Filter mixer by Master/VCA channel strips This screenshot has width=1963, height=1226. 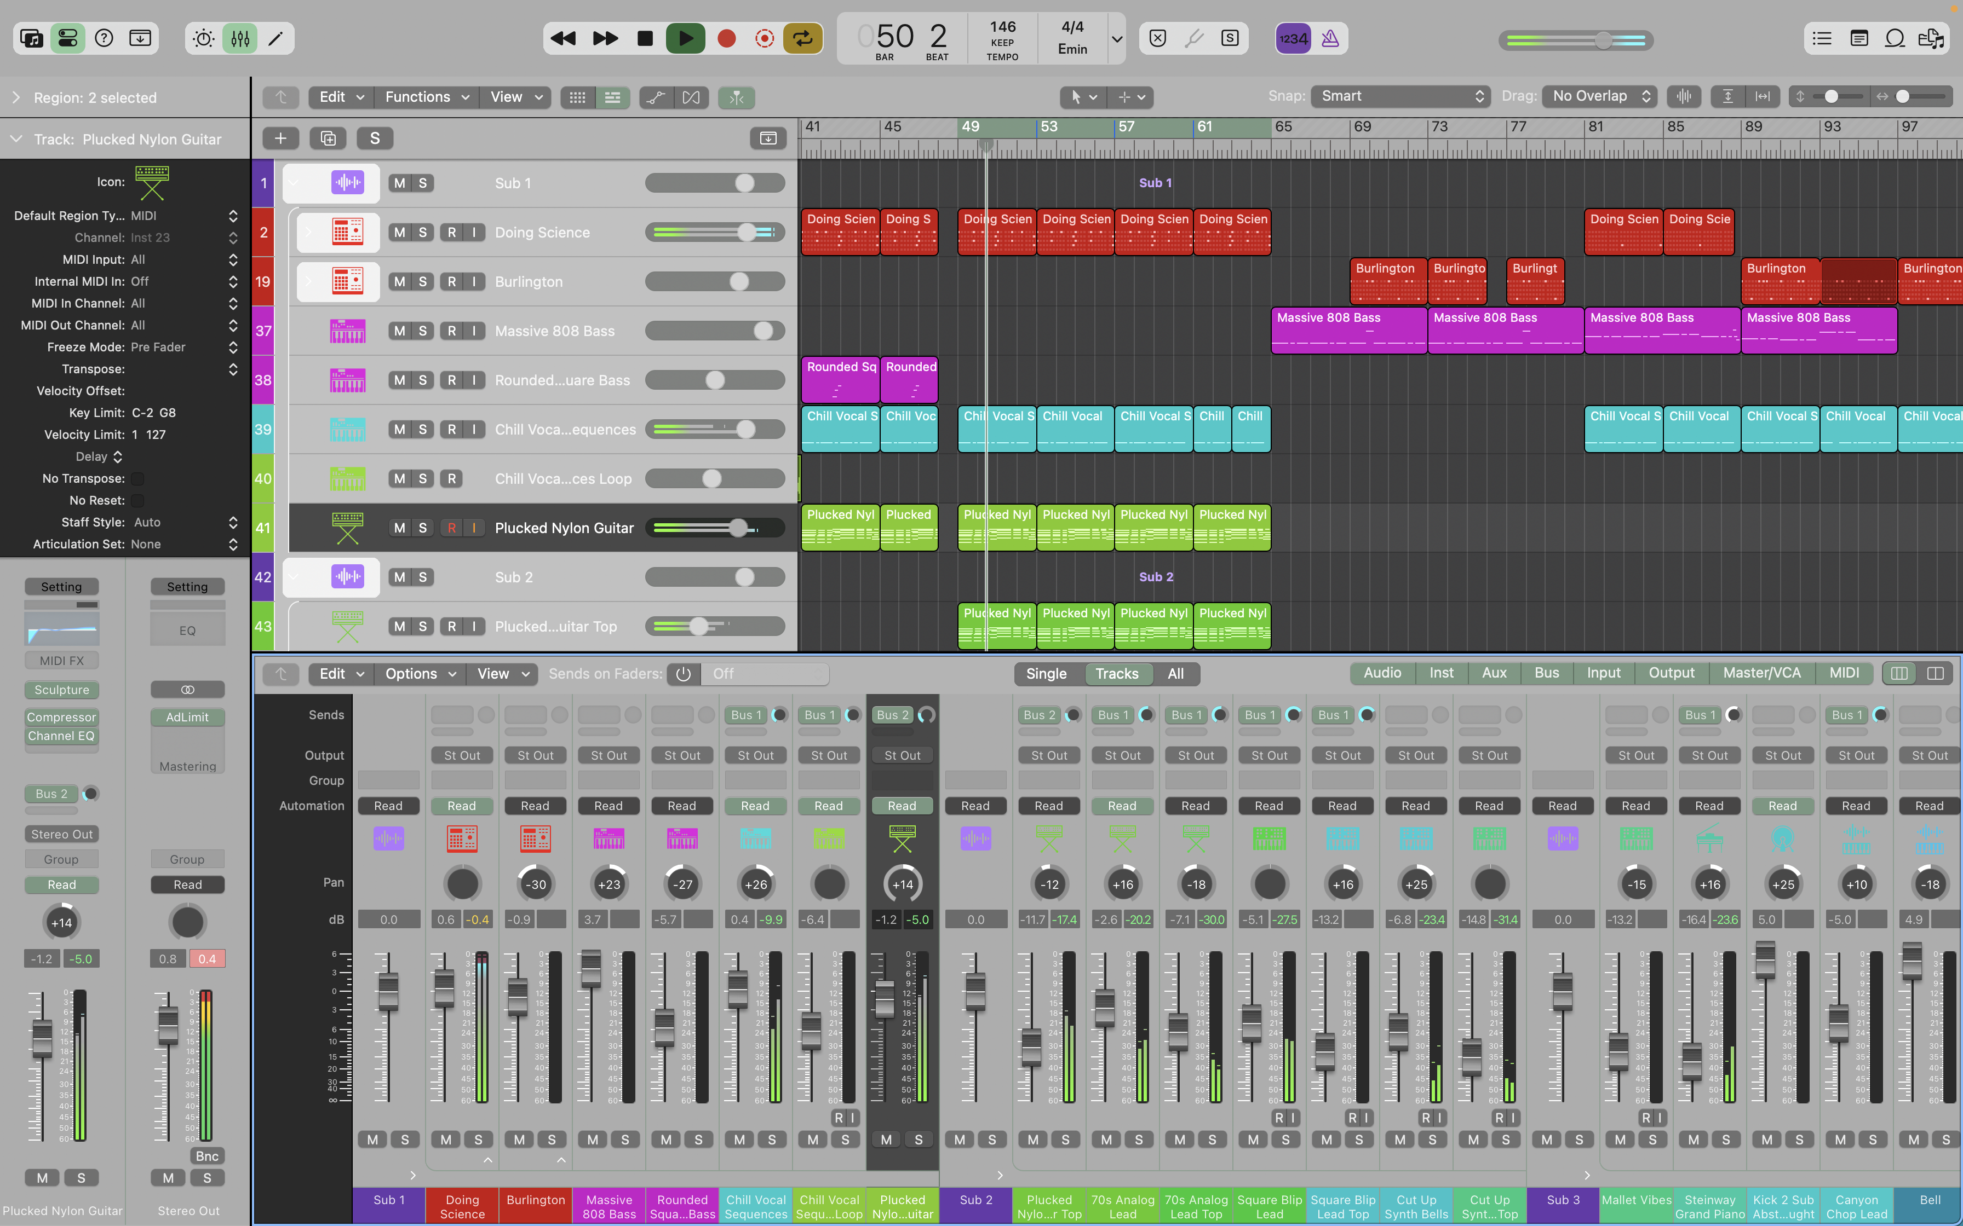coord(1762,673)
